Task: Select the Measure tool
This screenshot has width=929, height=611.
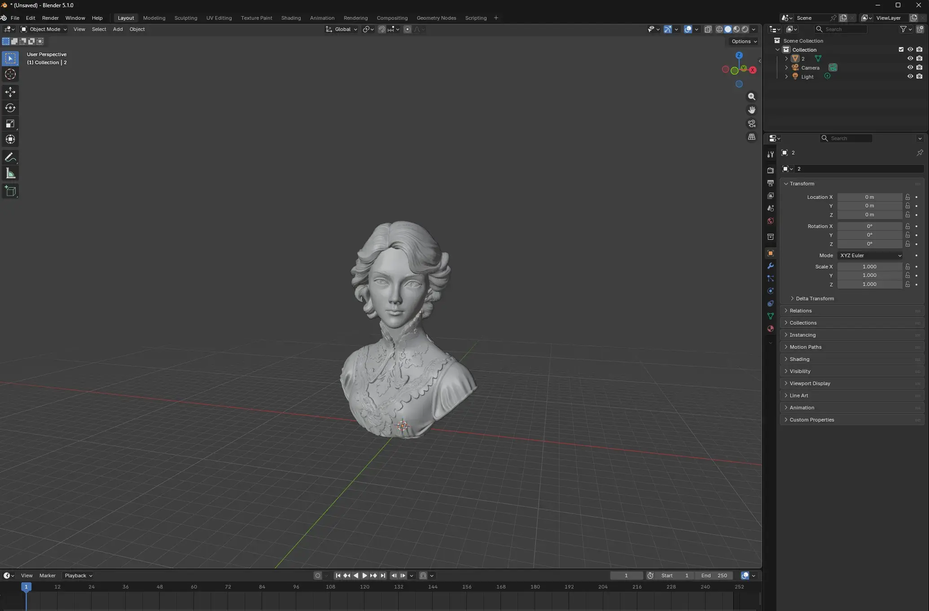Action: pos(10,174)
